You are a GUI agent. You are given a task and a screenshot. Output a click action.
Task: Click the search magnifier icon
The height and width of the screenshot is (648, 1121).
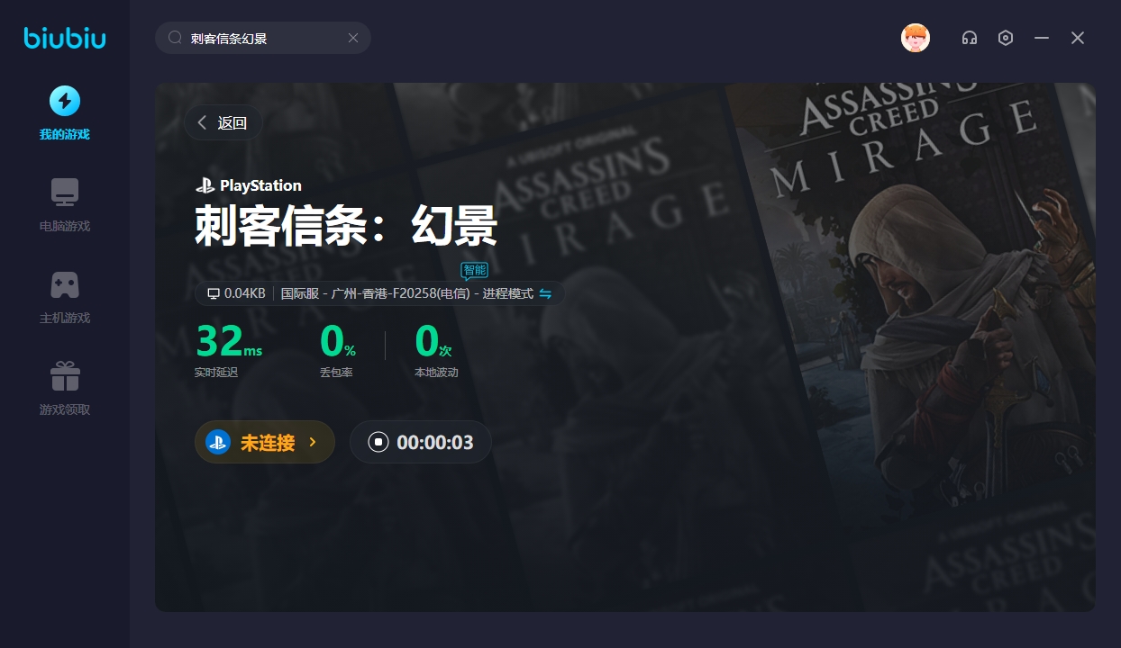176,38
